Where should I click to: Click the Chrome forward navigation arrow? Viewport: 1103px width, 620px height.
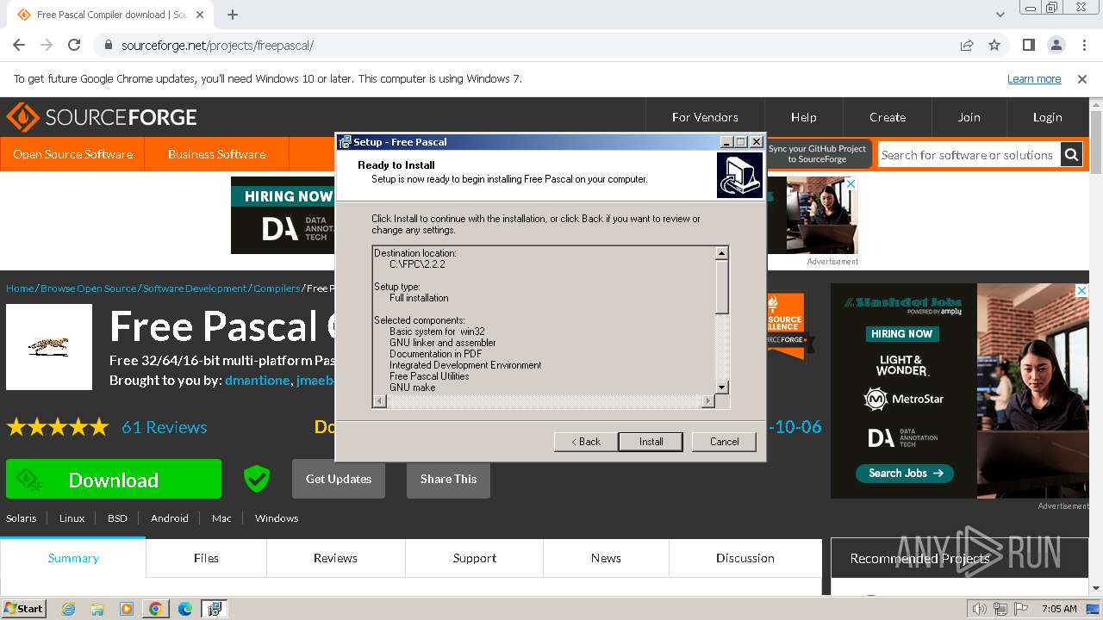click(x=47, y=45)
